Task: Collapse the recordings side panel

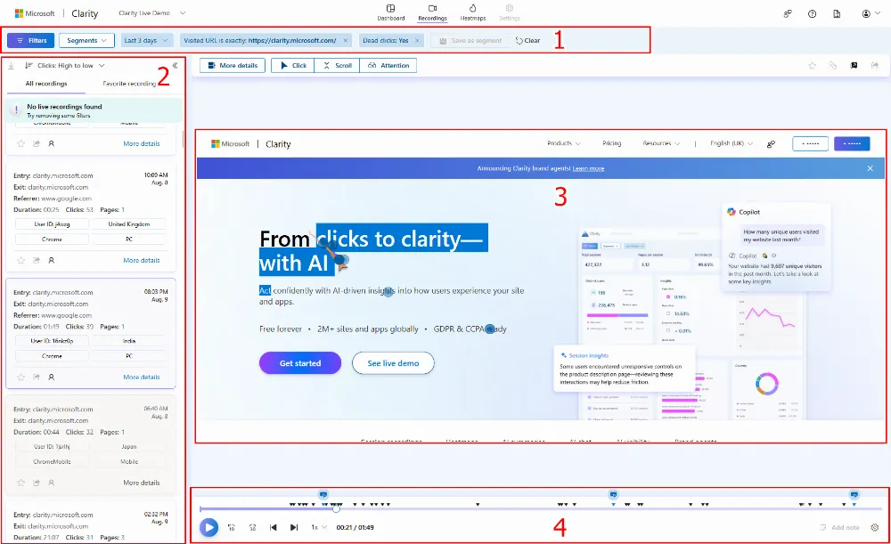Action: coord(175,65)
